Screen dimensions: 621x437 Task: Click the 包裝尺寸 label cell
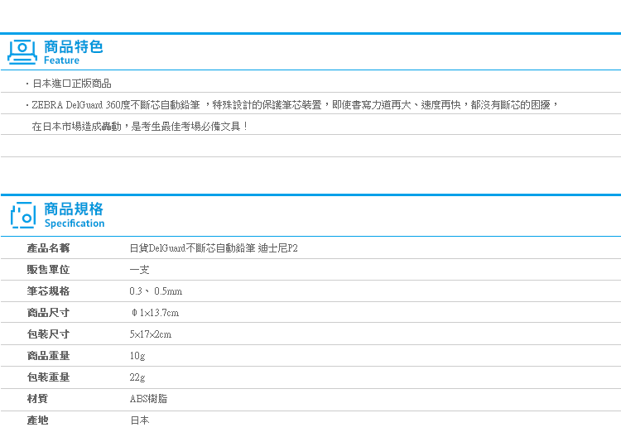(48, 334)
